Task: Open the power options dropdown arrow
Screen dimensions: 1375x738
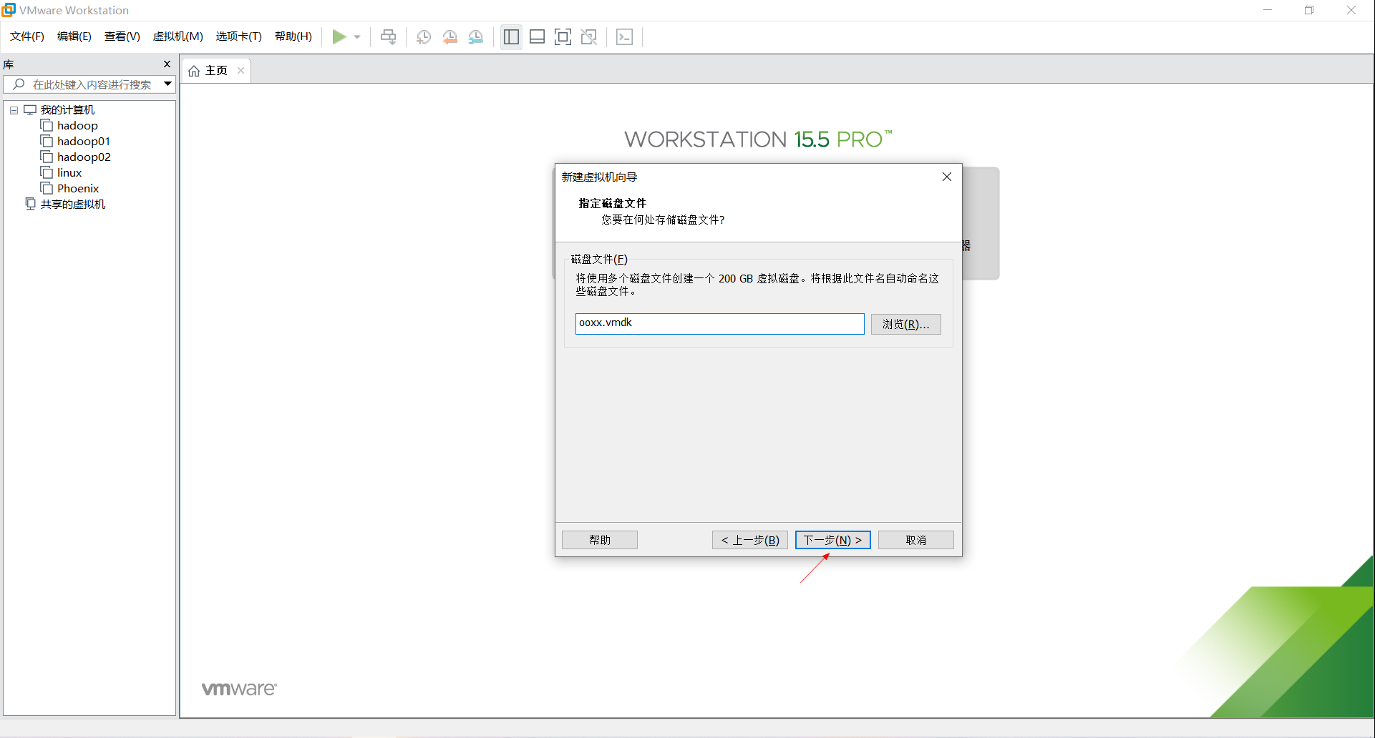Action: [356, 37]
